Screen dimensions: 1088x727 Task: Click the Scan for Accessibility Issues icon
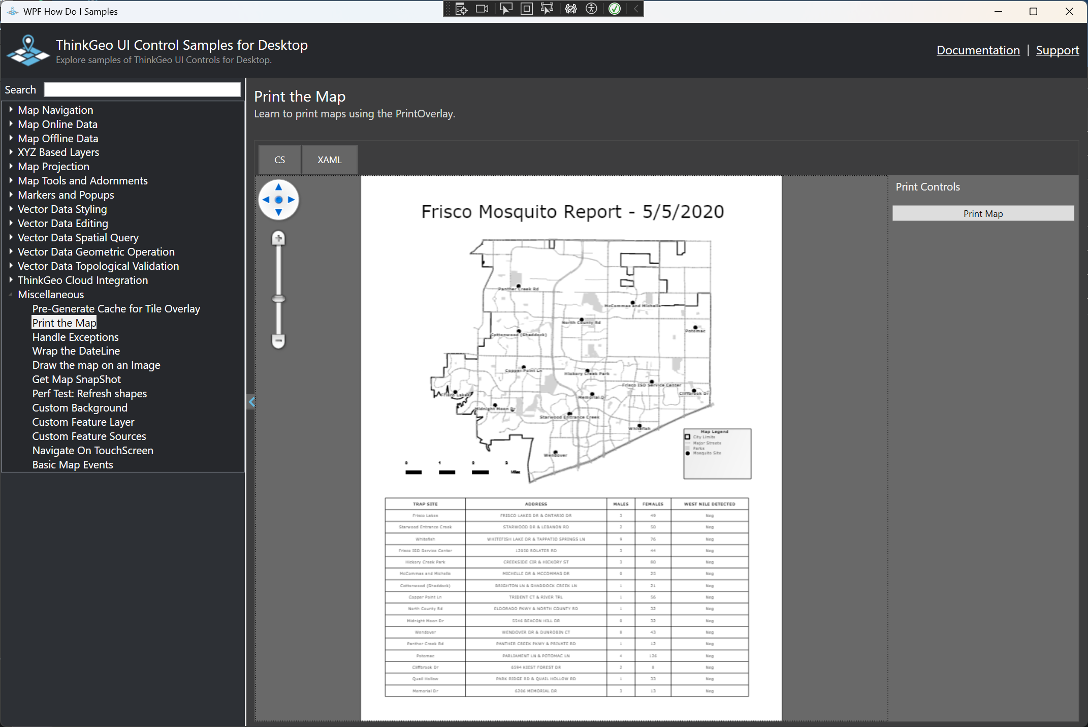pyautogui.click(x=591, y=9)
